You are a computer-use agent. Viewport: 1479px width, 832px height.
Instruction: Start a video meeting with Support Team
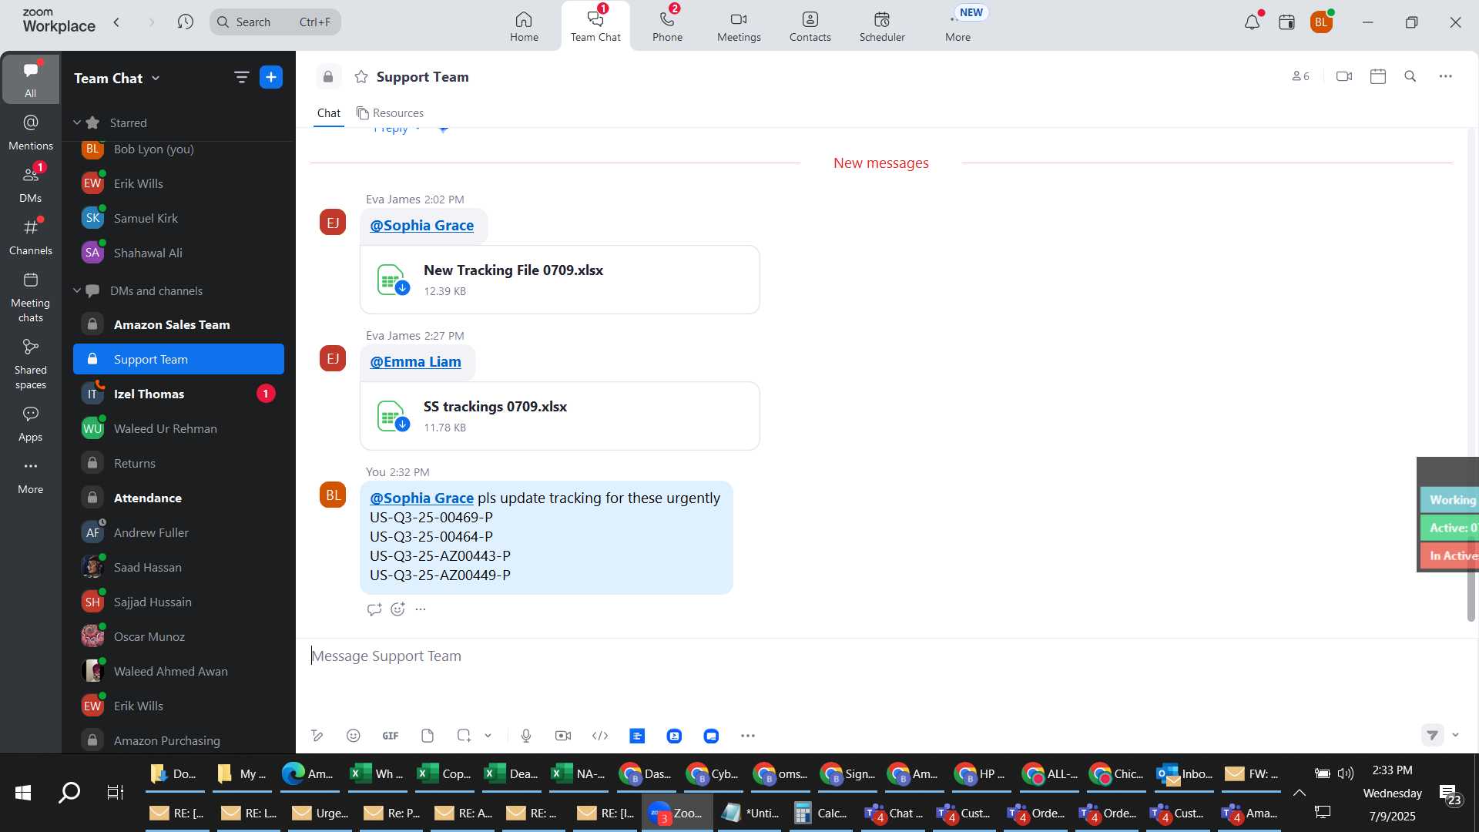pos(1344,76)
